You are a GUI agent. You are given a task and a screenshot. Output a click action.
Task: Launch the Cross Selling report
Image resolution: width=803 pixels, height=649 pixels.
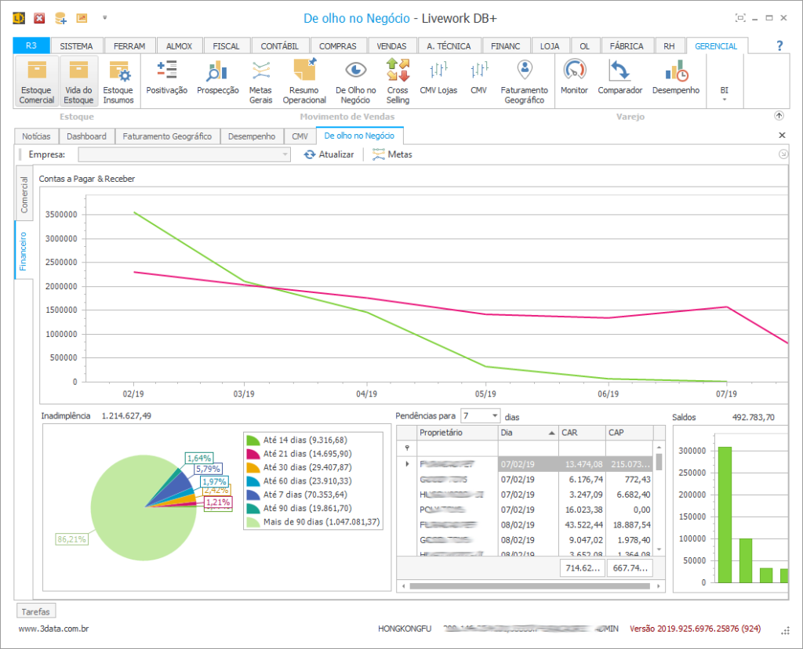point(398,82)
